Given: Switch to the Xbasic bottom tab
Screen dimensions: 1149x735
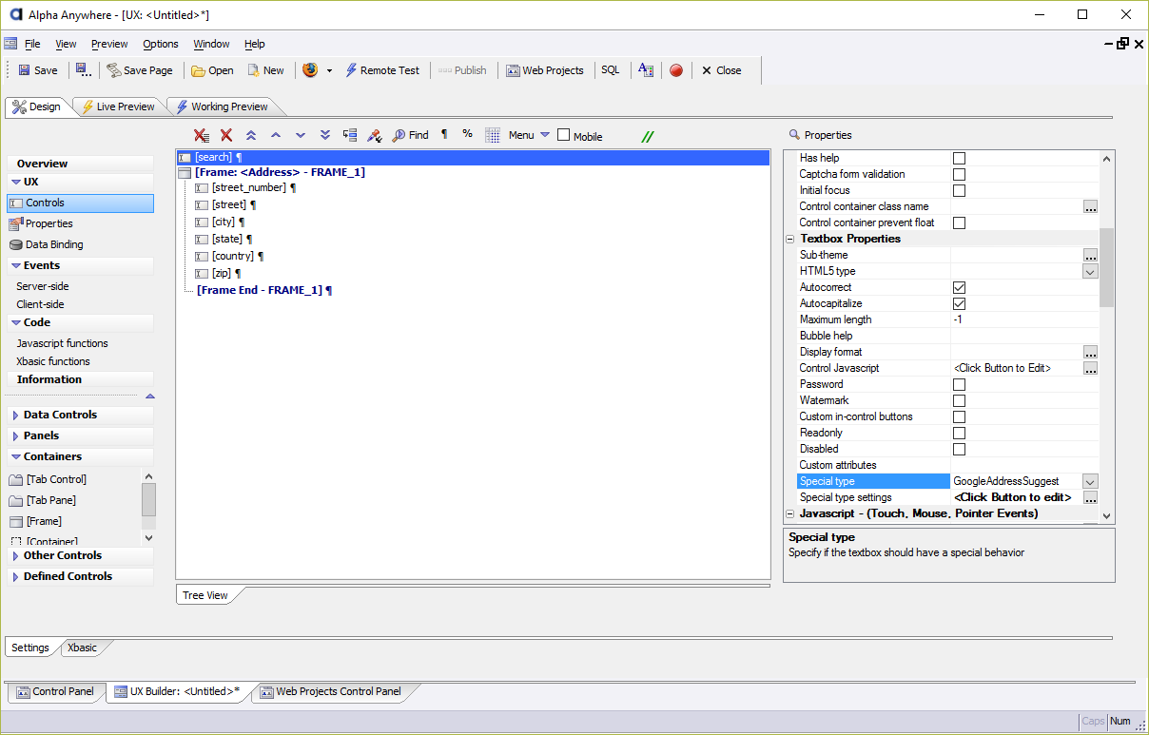Looking at the screenshot, I should tap(82, 648).
